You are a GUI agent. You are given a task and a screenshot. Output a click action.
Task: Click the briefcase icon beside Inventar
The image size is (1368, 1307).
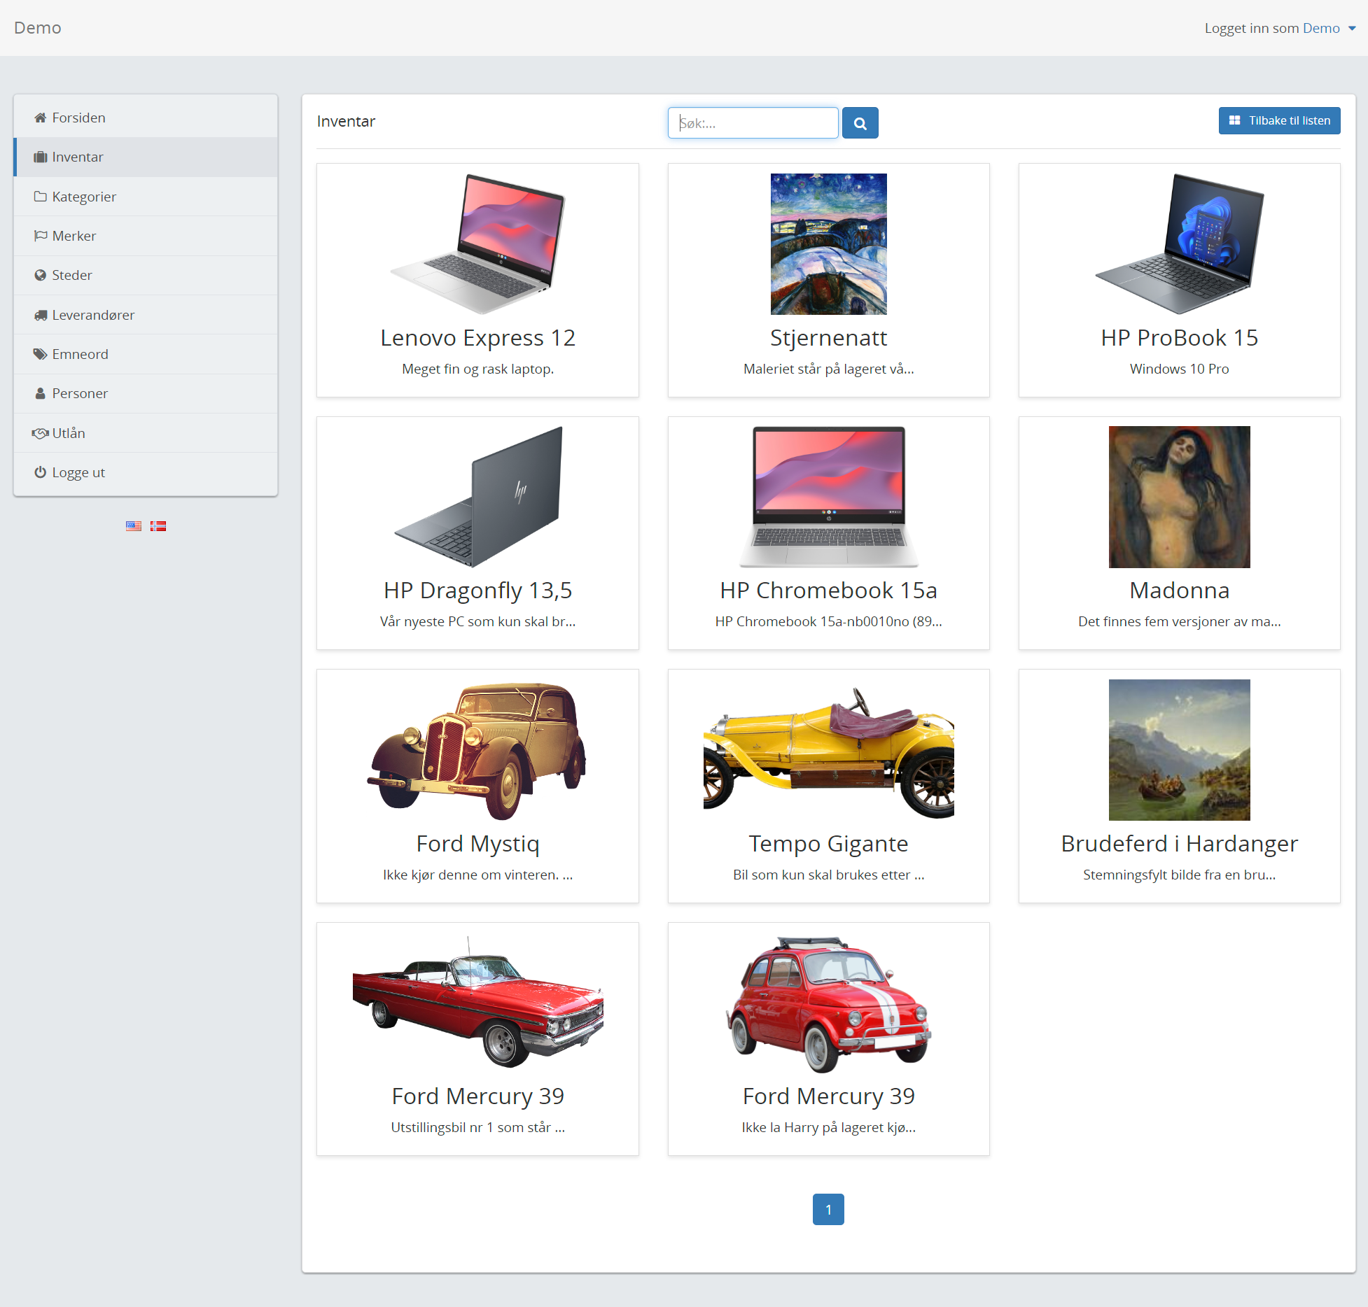click(x=41, y=157)
